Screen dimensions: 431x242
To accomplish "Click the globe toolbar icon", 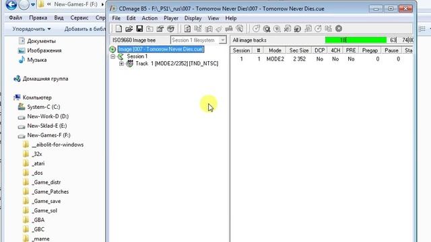I will [170, 28].
